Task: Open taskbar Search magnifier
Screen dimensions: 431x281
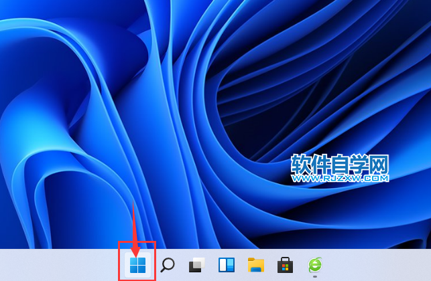Action: click(x=168, y=265)
